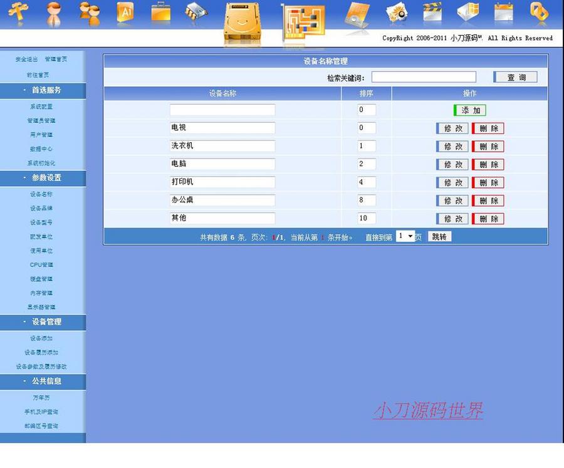The image size is (564, 468).
Task: Select the single user icon in the top toolbar
Action: pyautogui.click(x=54, y=14)
